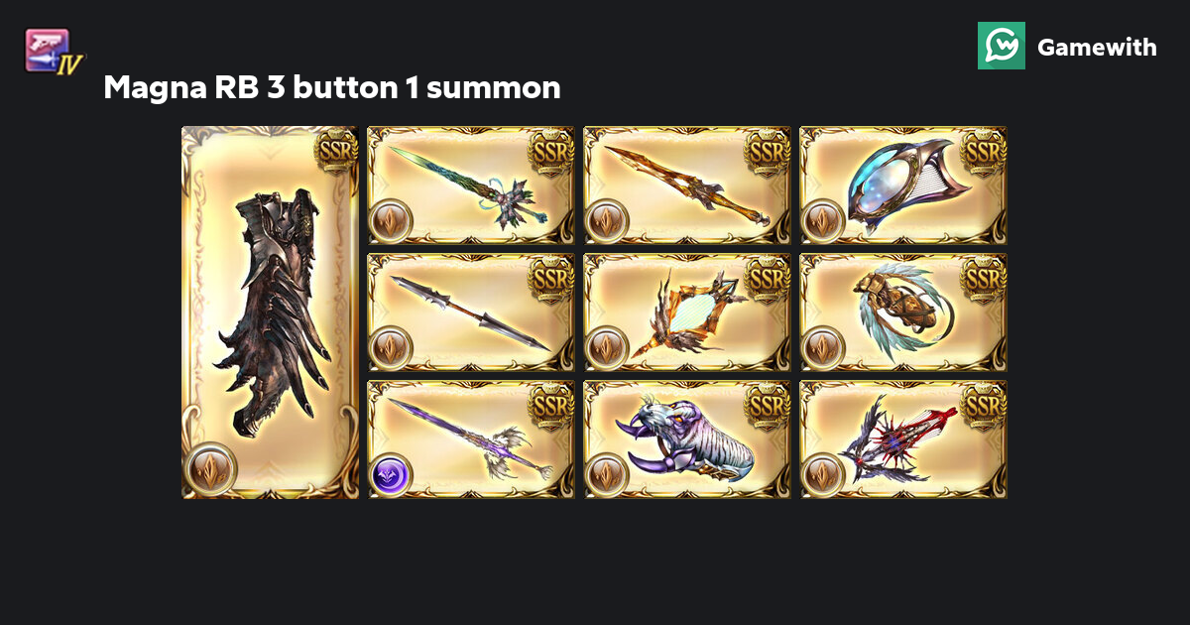Click earth element icon on main claw weapon
The image size is (1190, 625).
tap(210, 469)
